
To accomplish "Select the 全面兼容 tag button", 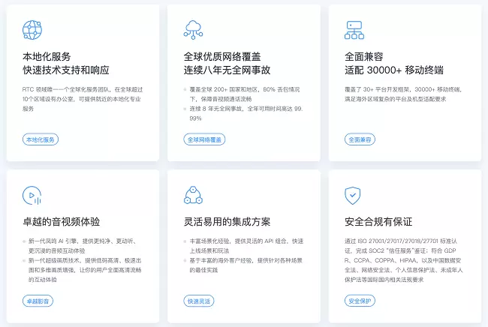I will tap(359, 139).
